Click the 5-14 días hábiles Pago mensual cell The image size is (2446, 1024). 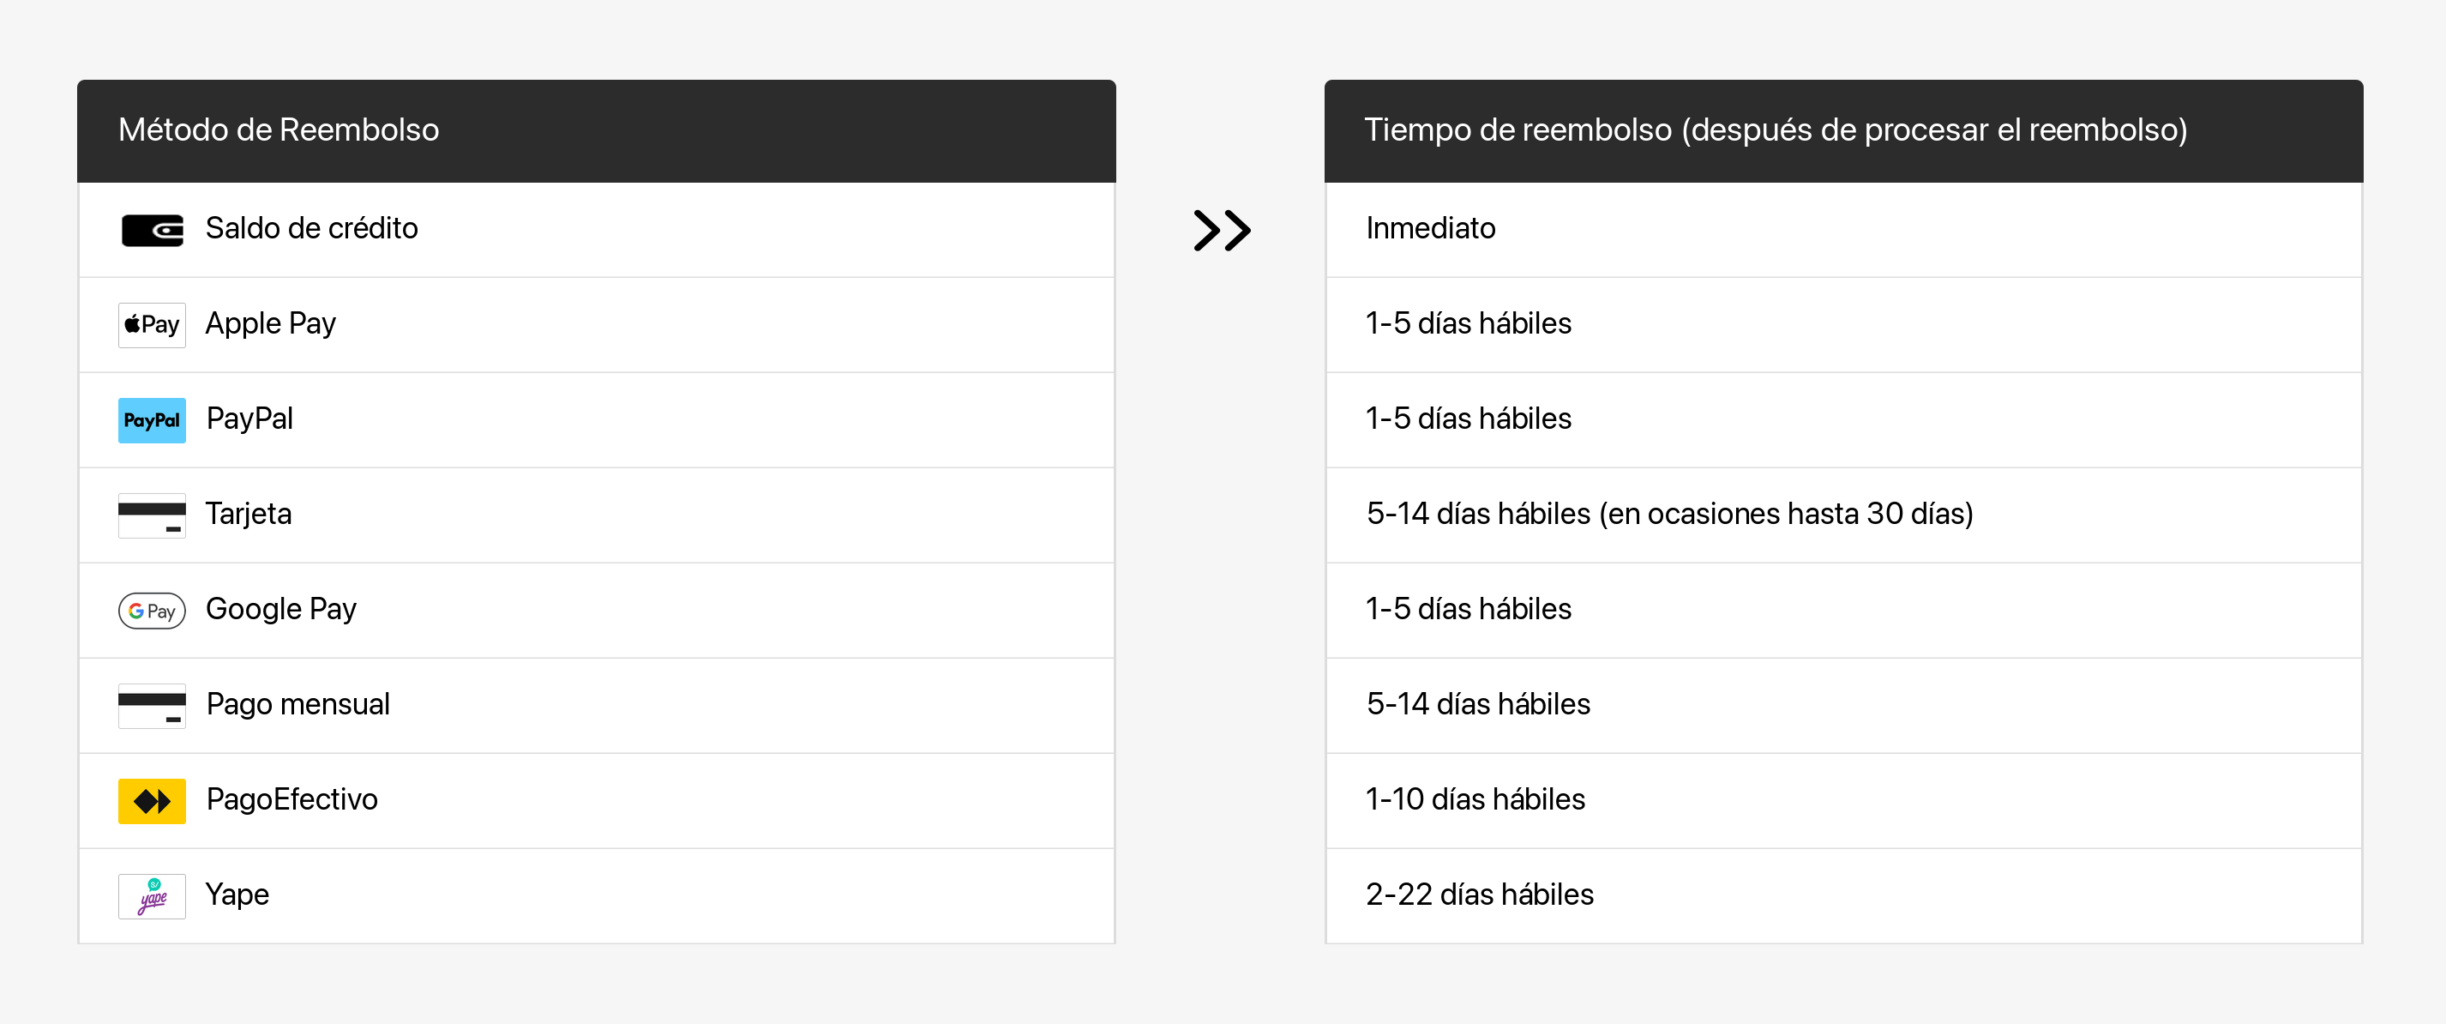(1477, 704)
